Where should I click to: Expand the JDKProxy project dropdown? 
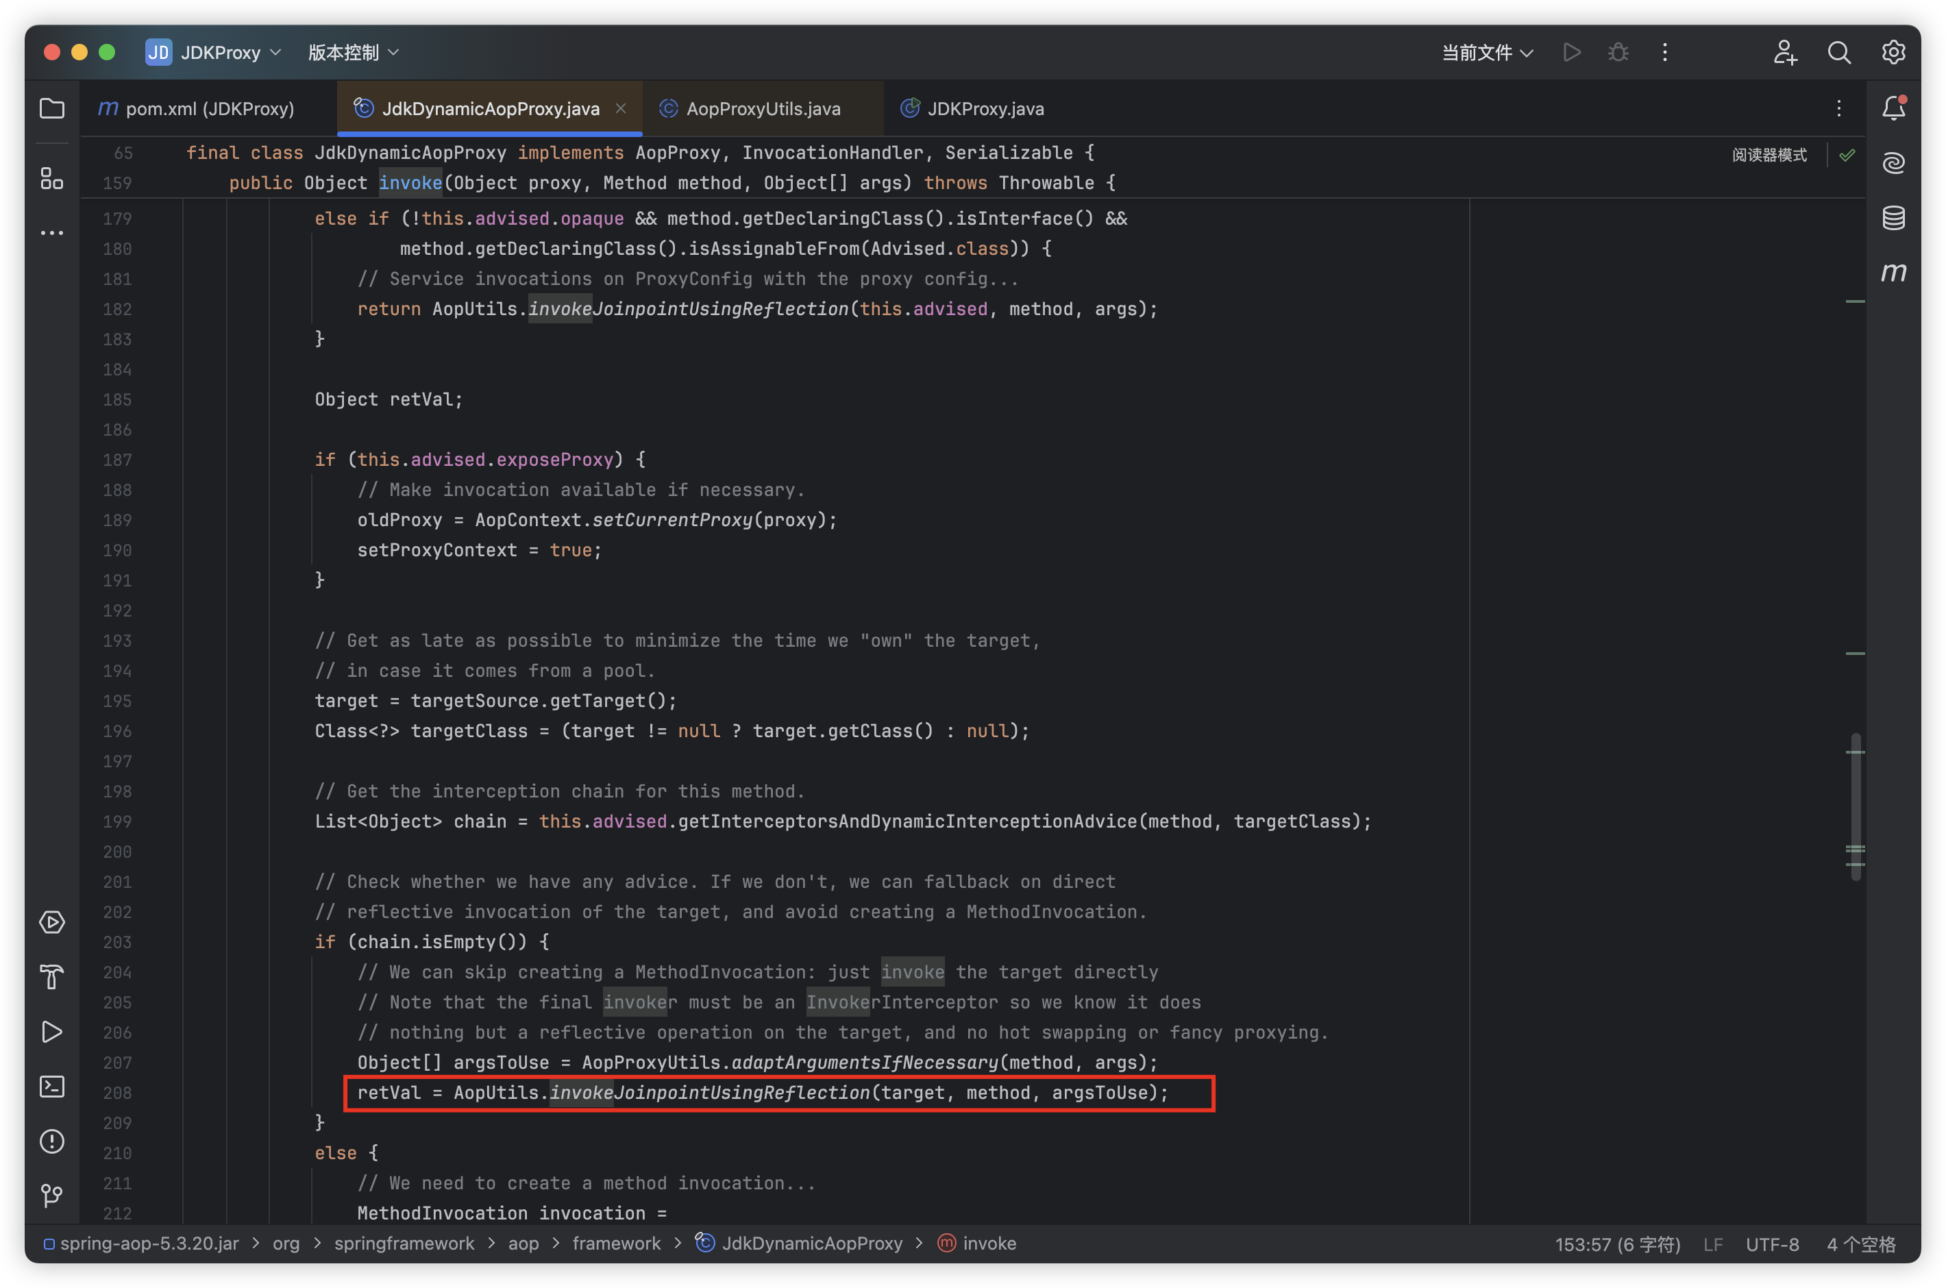[x=231, y=53]
